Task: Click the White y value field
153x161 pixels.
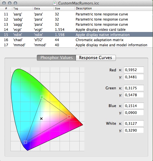Action: [134, 130]
